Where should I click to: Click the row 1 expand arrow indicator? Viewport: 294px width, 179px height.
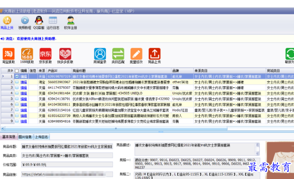click(3, 76)
